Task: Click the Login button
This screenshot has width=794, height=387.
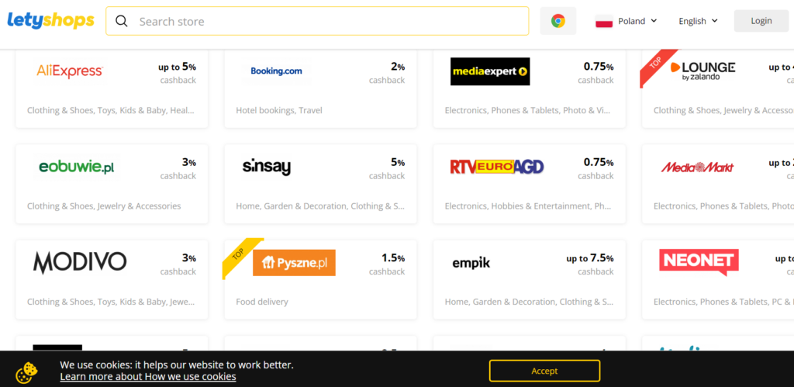Action: pos(761,21)
